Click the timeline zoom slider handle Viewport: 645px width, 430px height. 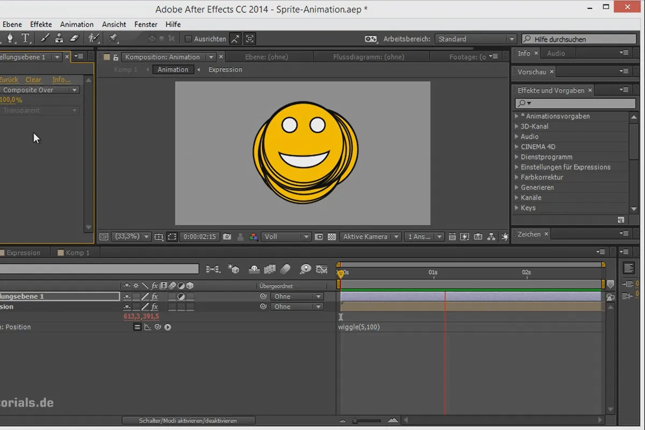click(x=355, y=420)
